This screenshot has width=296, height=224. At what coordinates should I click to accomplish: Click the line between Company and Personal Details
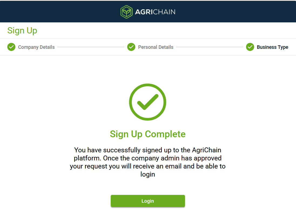[91, 47]
